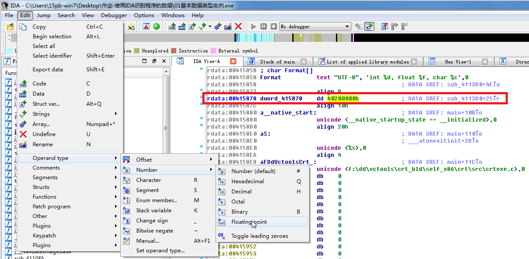The height and width of the screenshot is (259, 529).
Task: Close the IDA View-A tab
Action: click(233, 61)
